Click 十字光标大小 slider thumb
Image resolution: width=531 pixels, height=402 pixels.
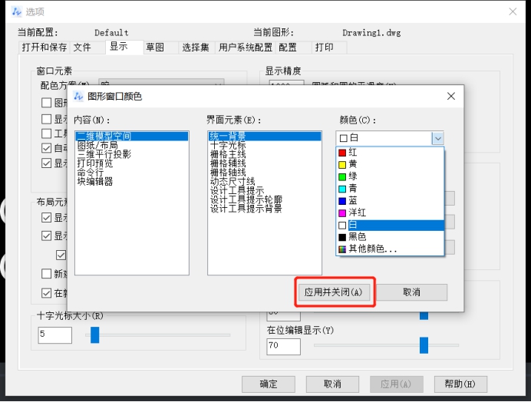(x=95, y=335)
